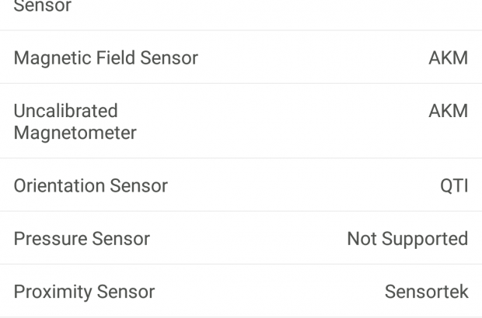Tap the Orientation Sensor label
The height and width of the screenshot is (318, 482).
[91, 186]
